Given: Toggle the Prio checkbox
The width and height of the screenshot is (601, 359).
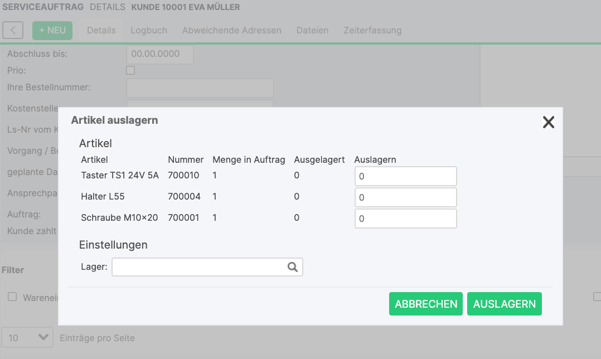Looking at the screenshot, I should [130, 70].
